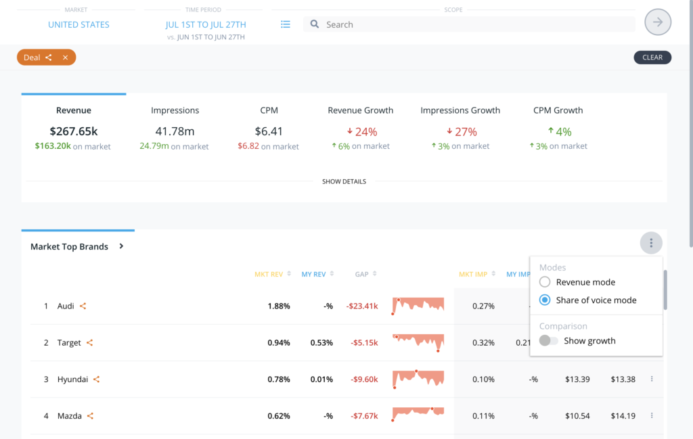
Task: Click the $163.20k on market figure
Action: (72, 145)
